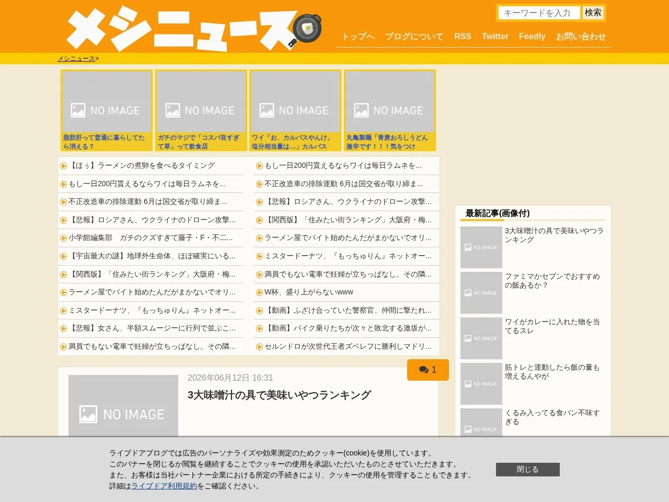Viewport: 669px width, 502px height.
Task: Open main article title 3大味噌汁の具で美味いやつランキング
Action: click(x=279, y=395)
